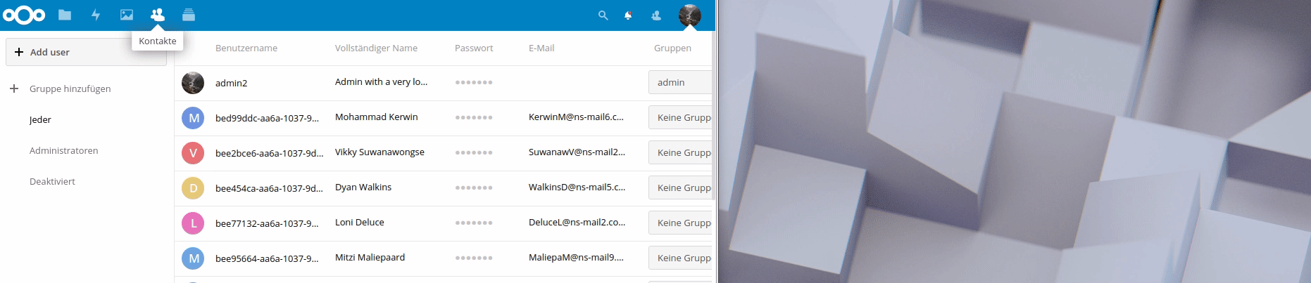This screenshot has height=283, width=1311.
Task: Open Mitzi Maliepaard's groups dropdown
Action: tap(680, 258)
